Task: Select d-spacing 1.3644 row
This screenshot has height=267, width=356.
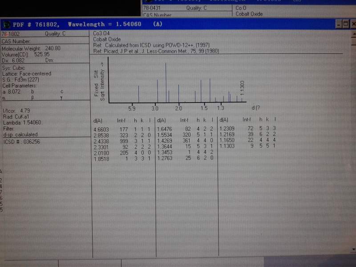Action: [x=186, y=147]
